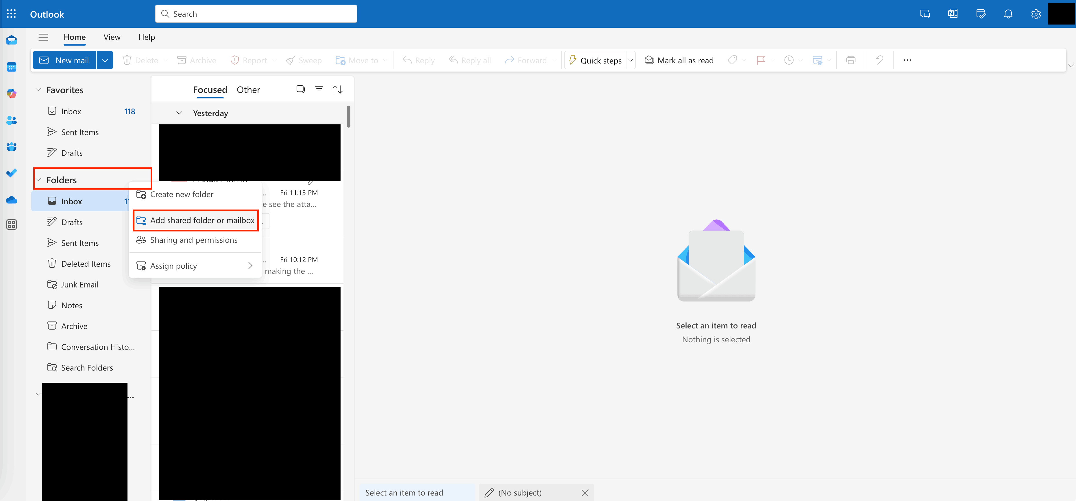
Task: Click the New mail button
Action: 64,60
